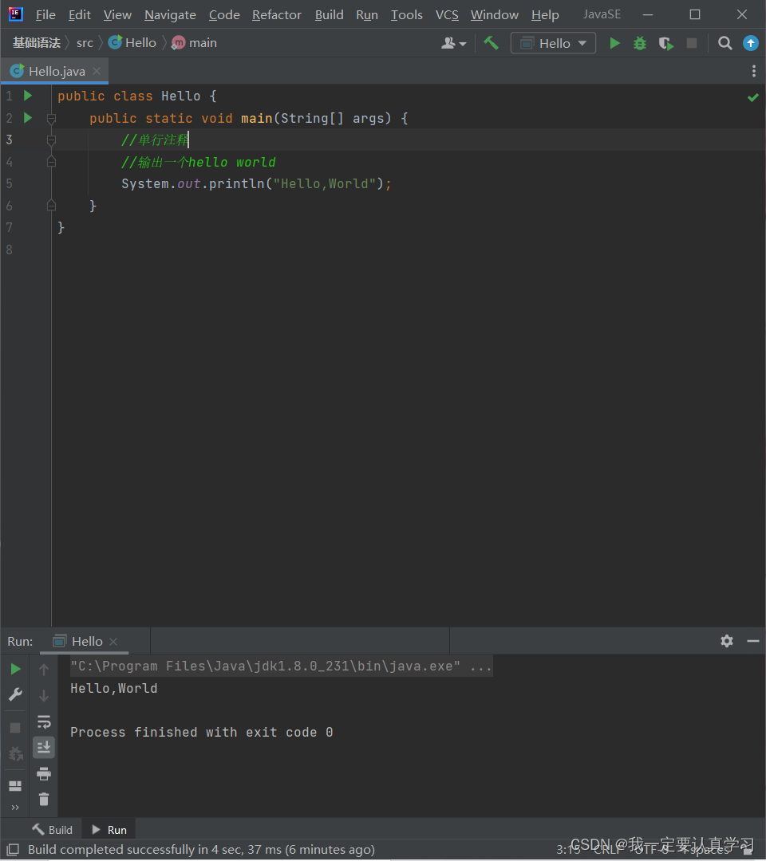Clear the console with trash icon

pyautogui.click(x=44, y=799)
